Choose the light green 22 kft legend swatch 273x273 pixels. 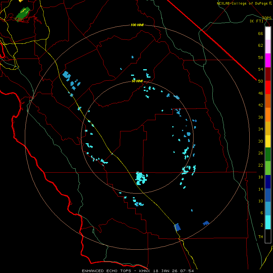268,168
